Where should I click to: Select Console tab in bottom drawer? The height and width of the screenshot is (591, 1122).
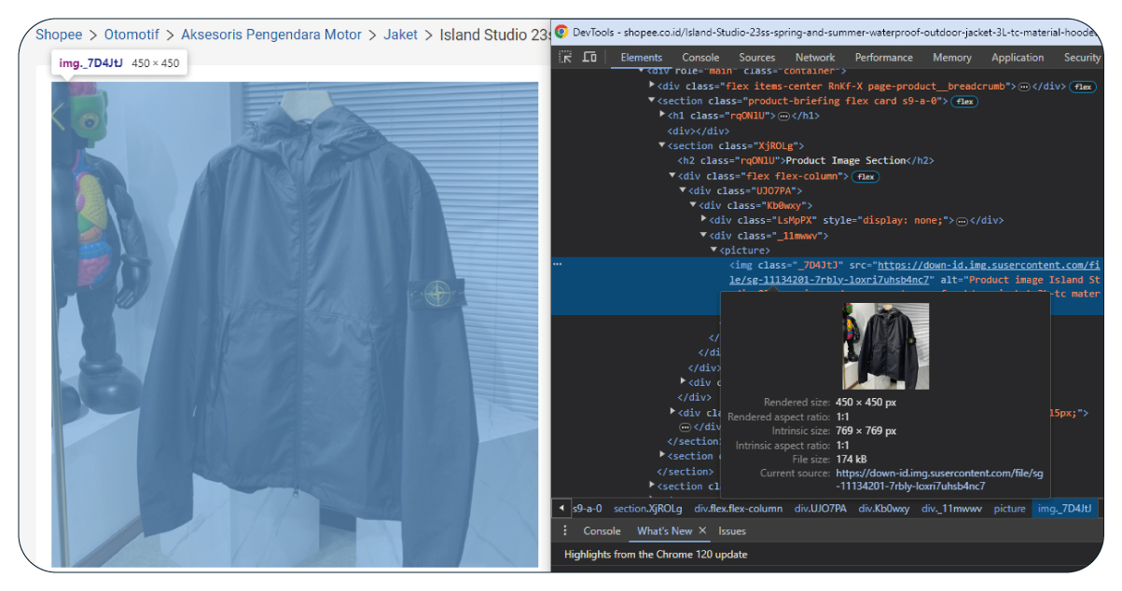coord(602,530)
